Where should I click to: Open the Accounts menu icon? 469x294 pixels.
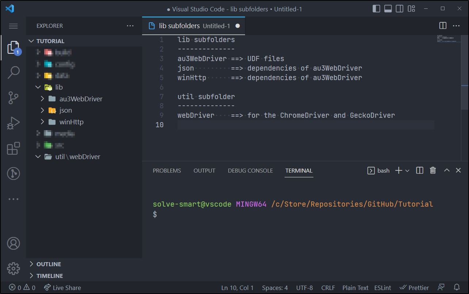pos(14,243)
